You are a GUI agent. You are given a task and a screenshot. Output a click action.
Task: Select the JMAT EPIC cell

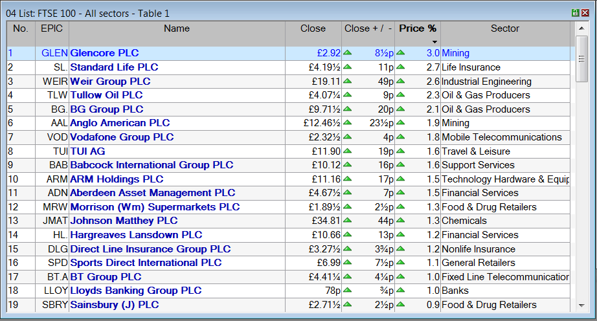click(52, 221)
